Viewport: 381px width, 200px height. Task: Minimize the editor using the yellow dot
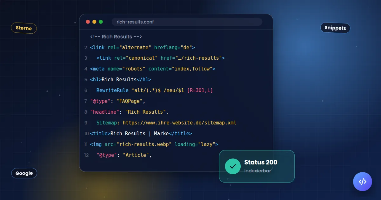pyautogui.click(x=94, y=22)
